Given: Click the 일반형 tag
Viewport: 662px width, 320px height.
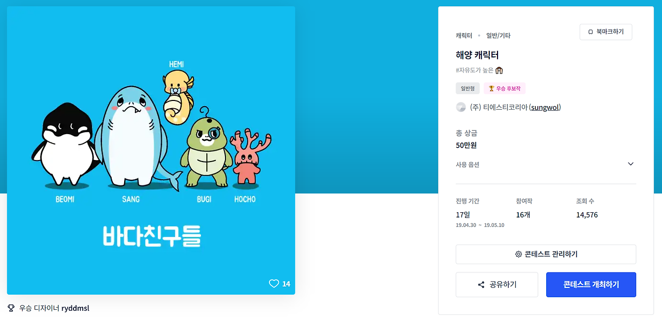Looking at the screenshot, I should coord(468,89).
